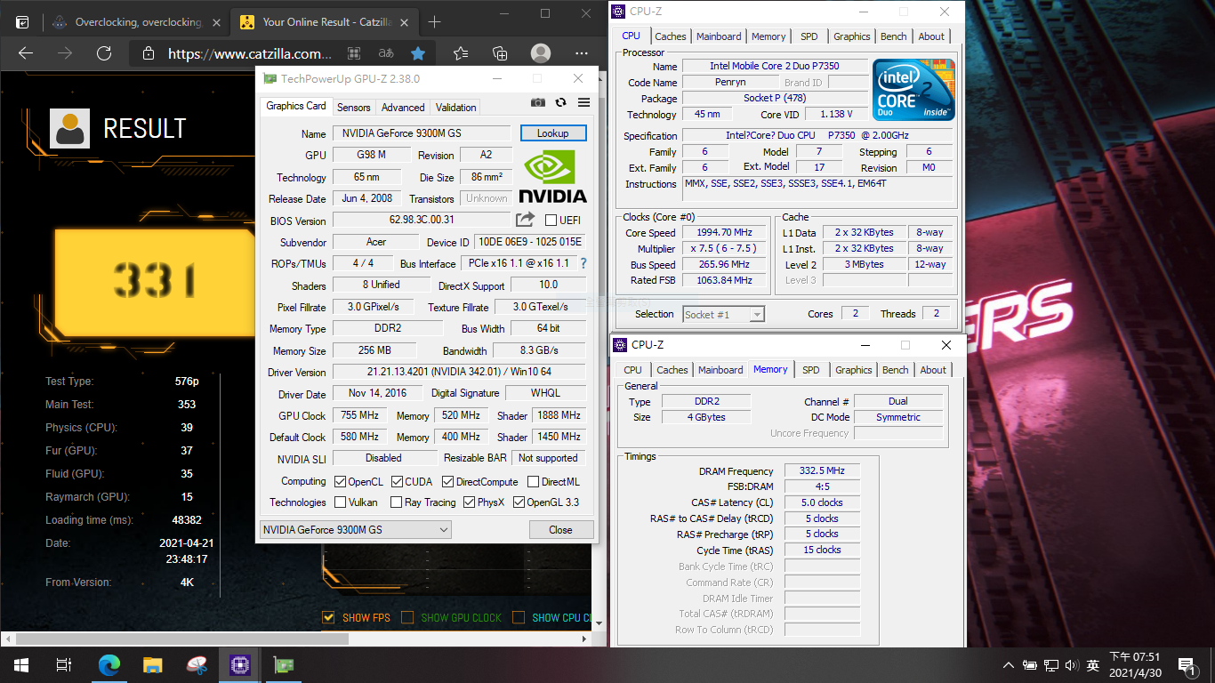Click the Bus Interface question mark
1215x683 pixels.
[x=583, y=264]
